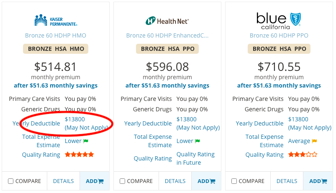Check Compare for the Health Net plan
Screen dimensions: 336x193
pos(123,181)
